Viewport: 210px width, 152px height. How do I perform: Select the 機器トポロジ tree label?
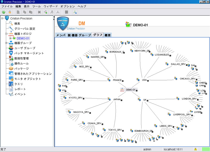[23, 34]
